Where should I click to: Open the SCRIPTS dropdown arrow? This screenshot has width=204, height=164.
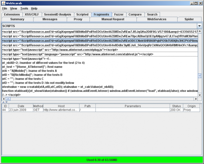[199, 26]
